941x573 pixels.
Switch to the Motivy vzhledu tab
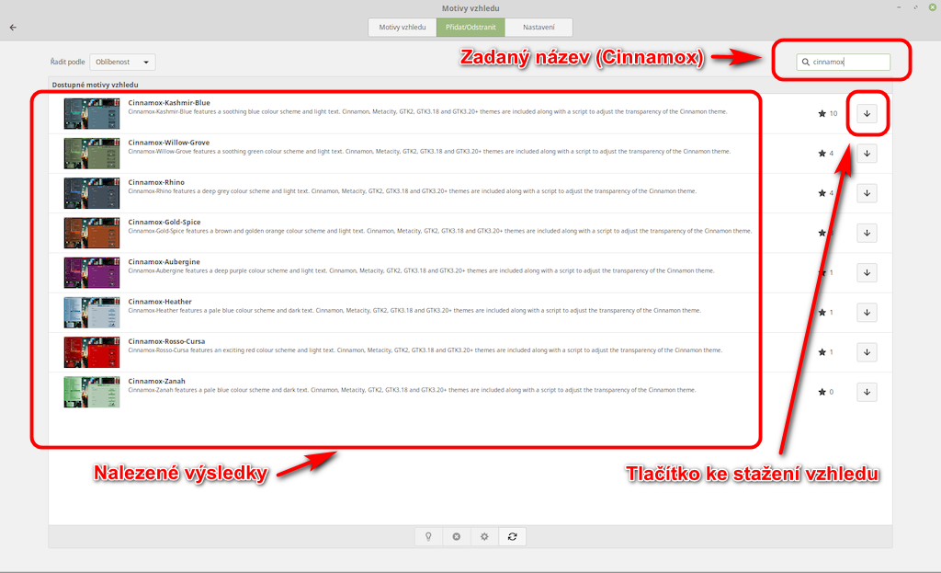[x=402, y=27]
